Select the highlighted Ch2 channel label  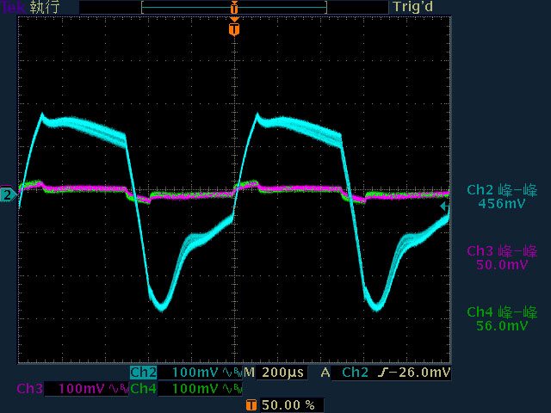(x=143, y=373)
